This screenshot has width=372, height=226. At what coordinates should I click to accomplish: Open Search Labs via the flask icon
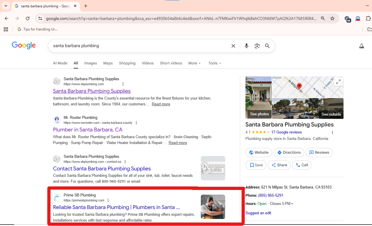pyautogui.click(x=361, y=46)
